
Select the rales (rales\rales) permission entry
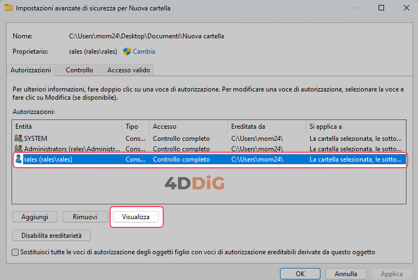[209, 159]
